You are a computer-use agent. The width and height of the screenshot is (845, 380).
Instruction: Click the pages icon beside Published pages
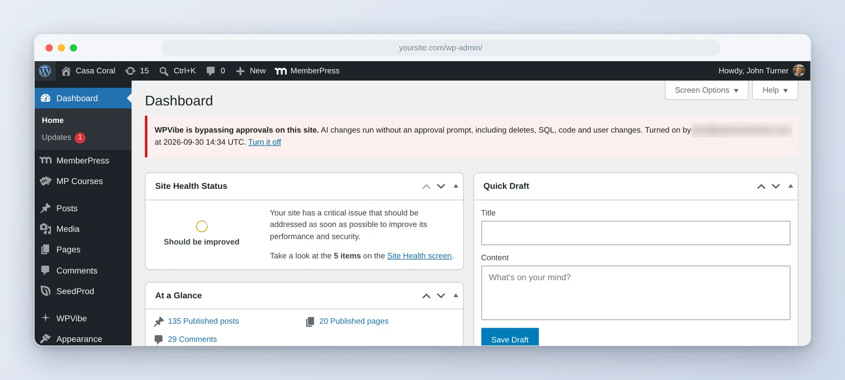tap(310, 322)
